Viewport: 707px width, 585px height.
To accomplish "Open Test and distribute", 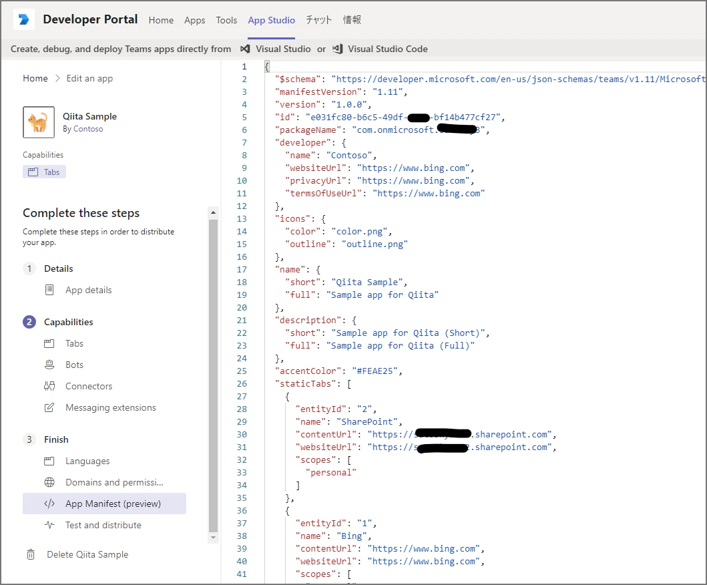I will tap(103, 525).
